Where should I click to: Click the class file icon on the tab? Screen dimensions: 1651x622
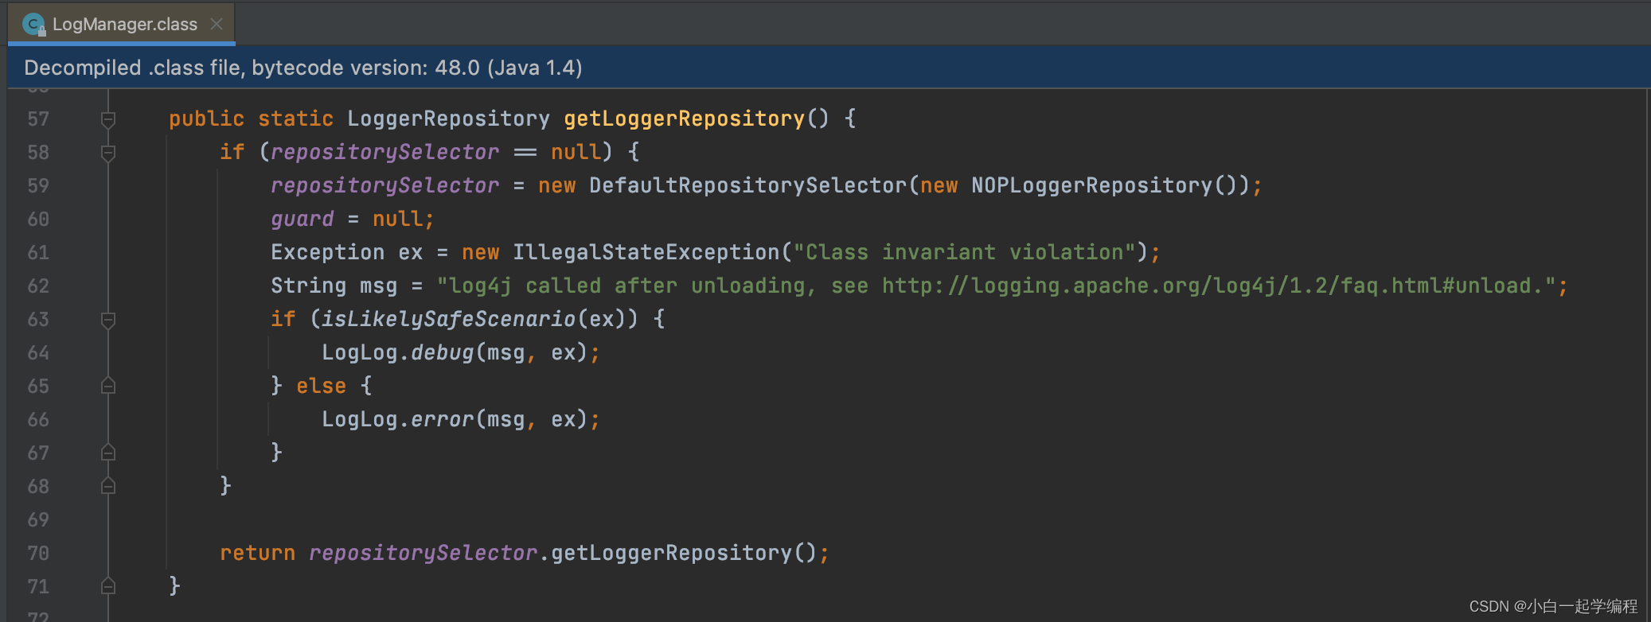pos(33,24)
